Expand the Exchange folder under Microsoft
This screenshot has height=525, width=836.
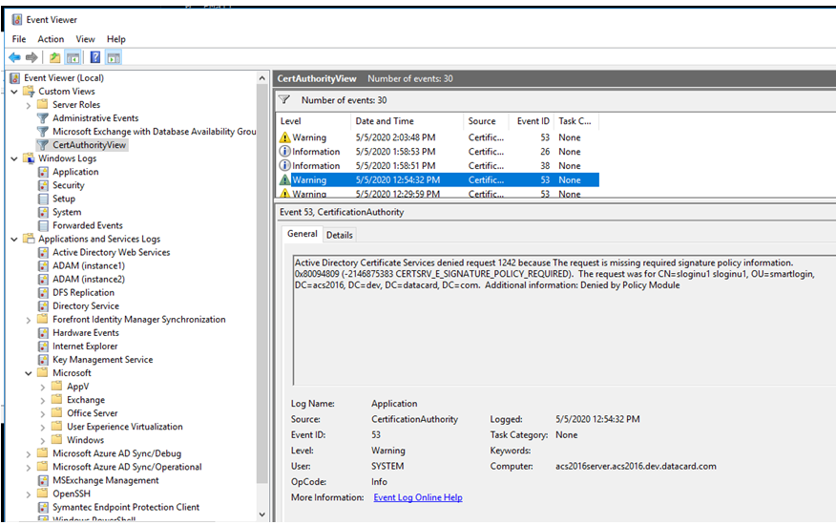43,400
